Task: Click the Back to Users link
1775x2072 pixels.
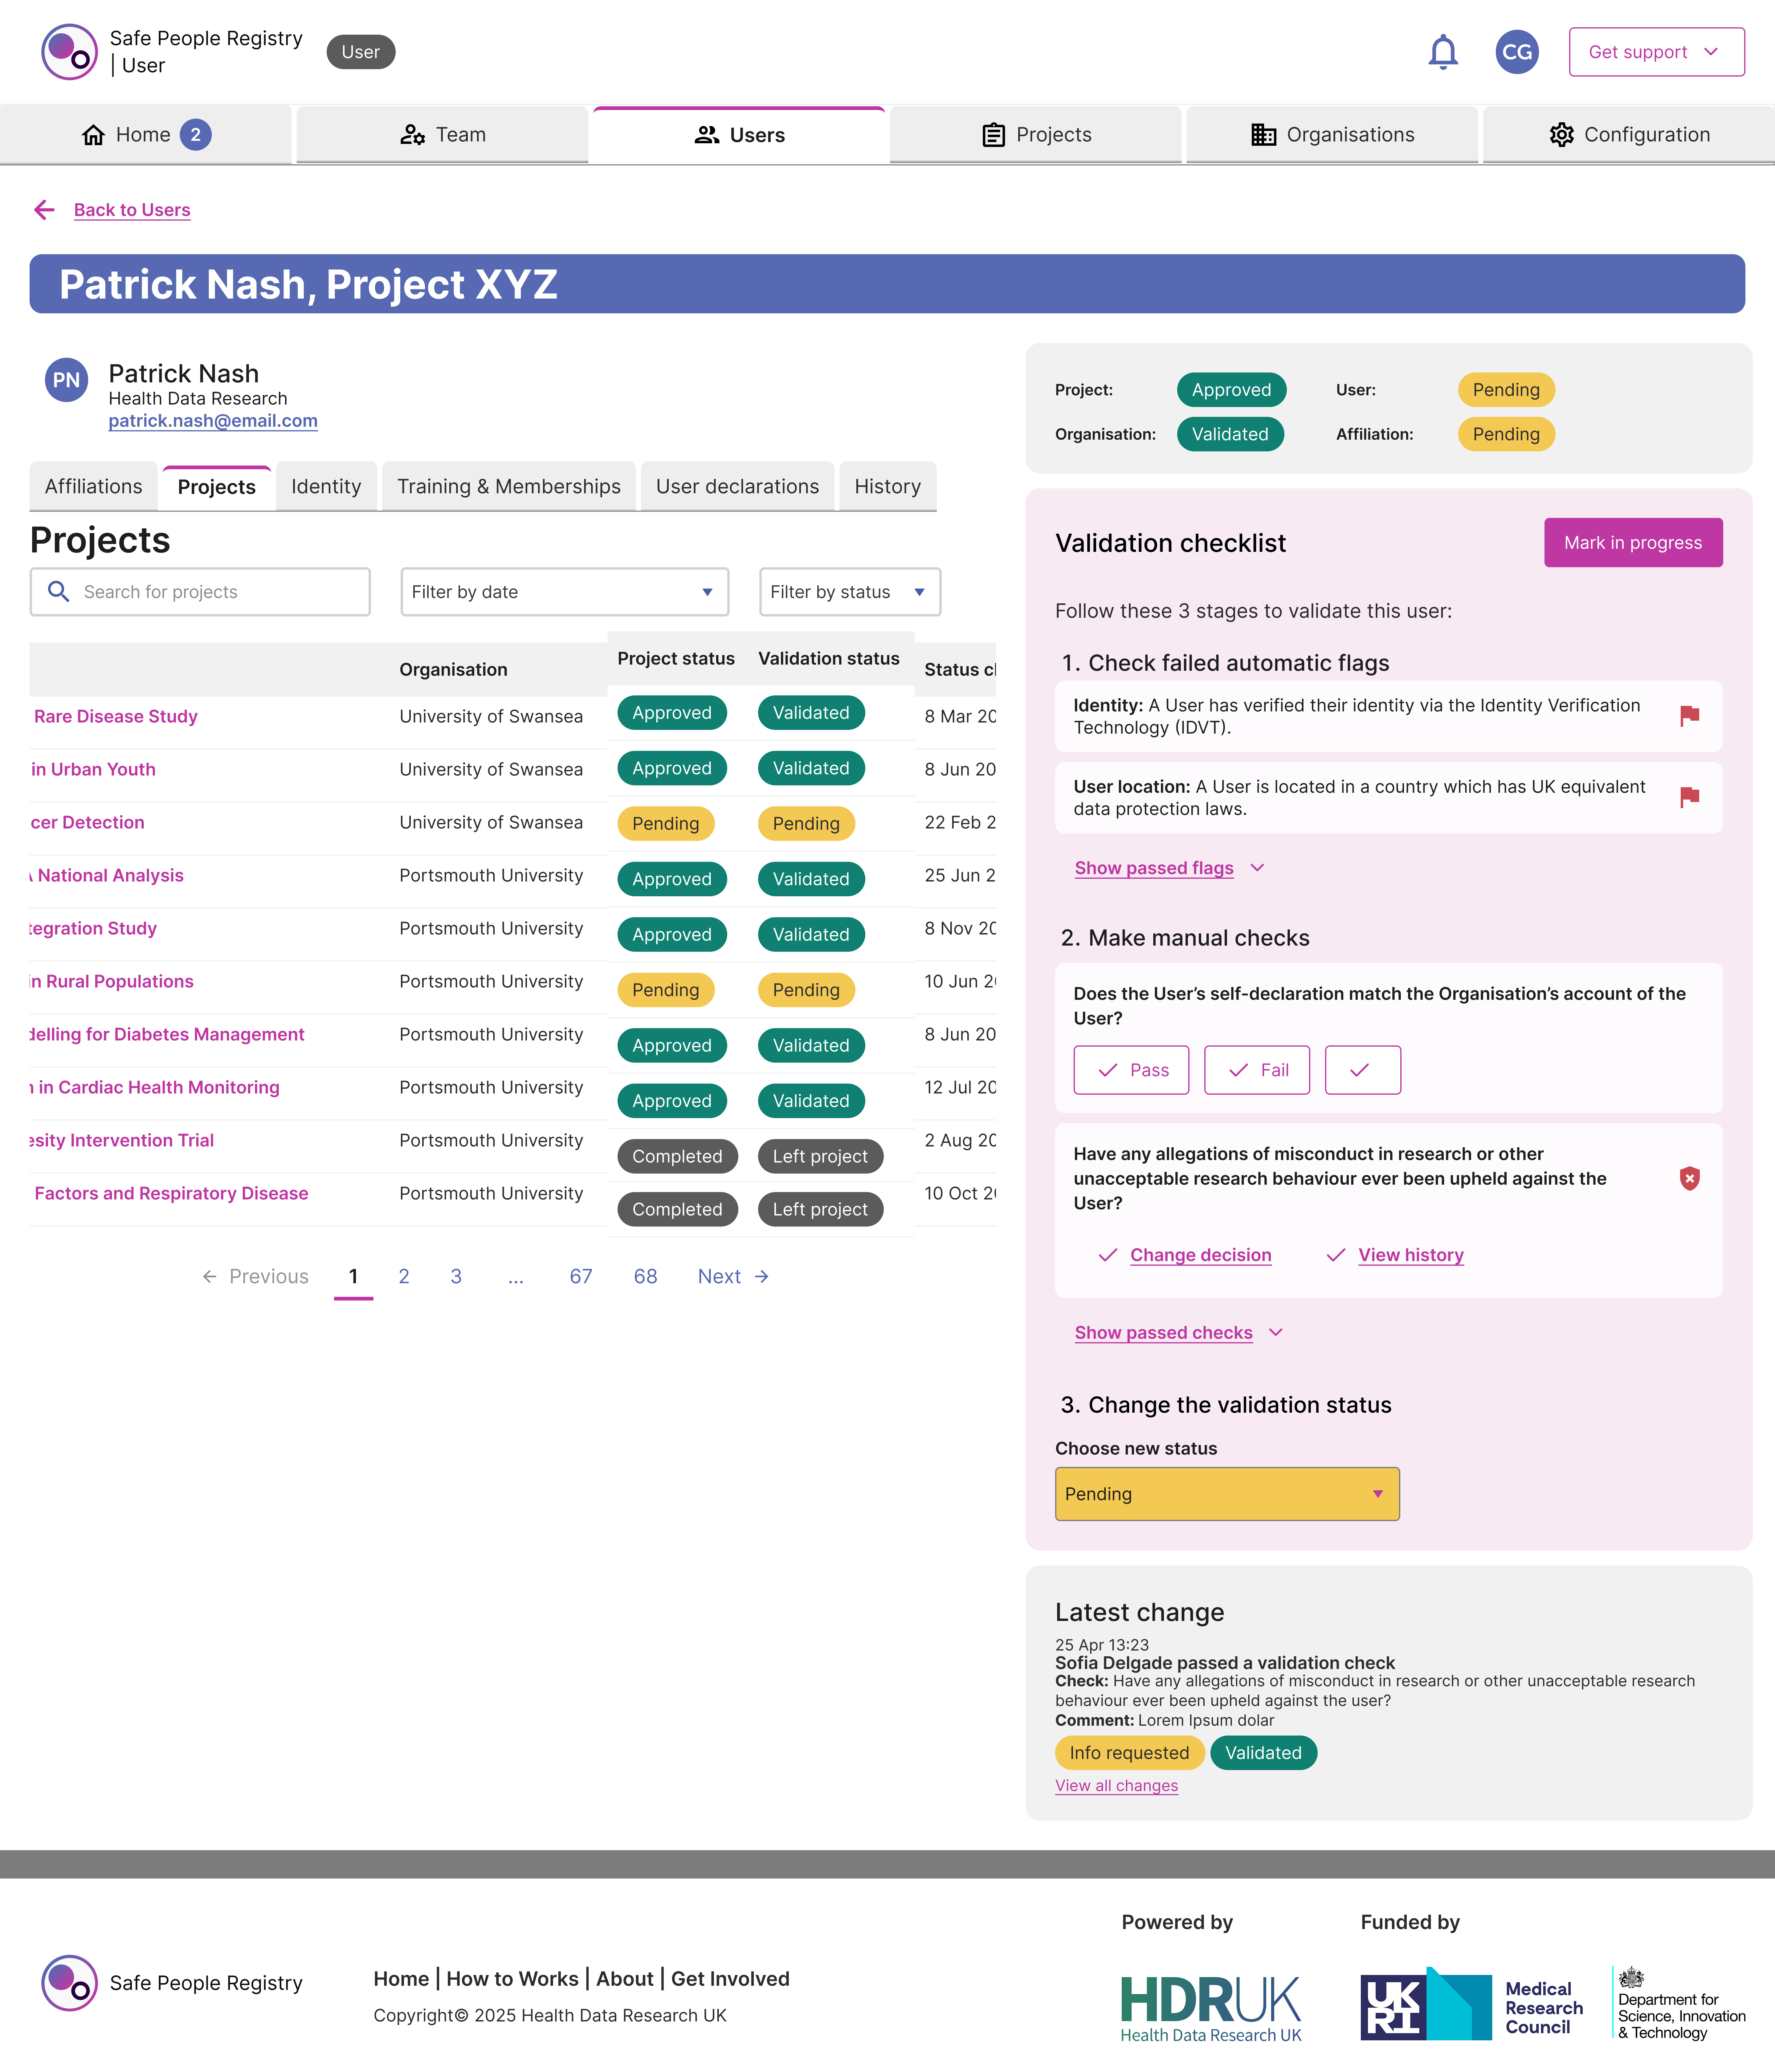Action: [x=132, y=210]
